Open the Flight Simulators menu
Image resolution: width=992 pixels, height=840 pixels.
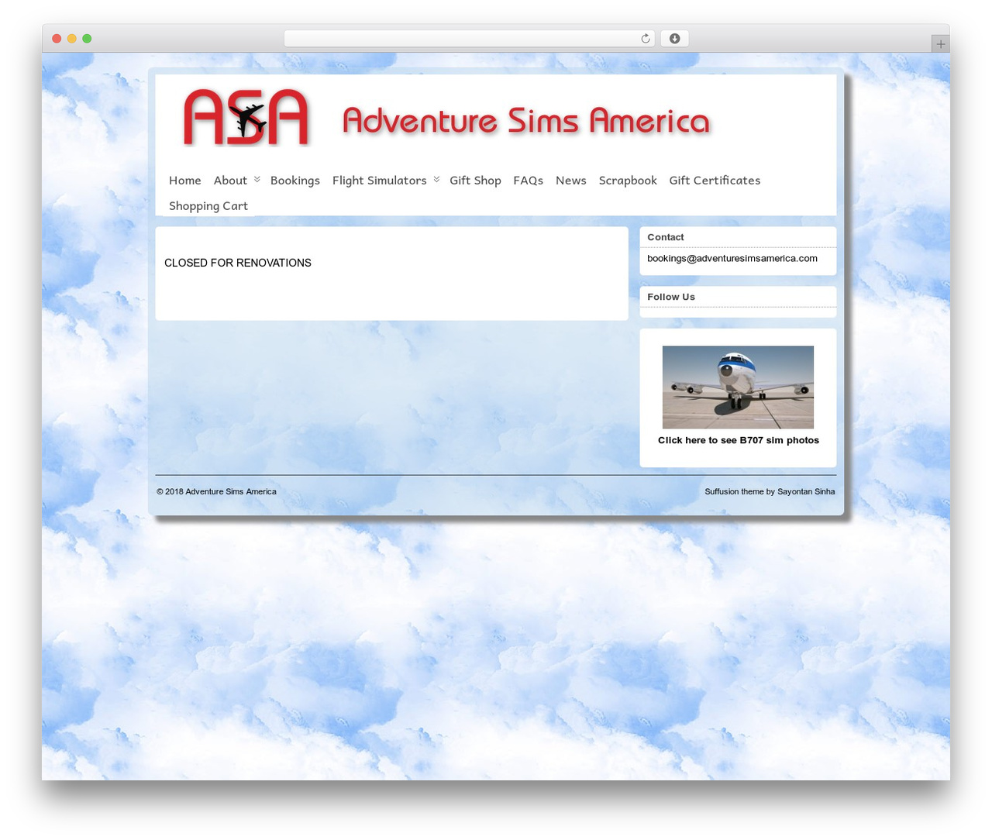pyautogui.click(x=380, y=181)
